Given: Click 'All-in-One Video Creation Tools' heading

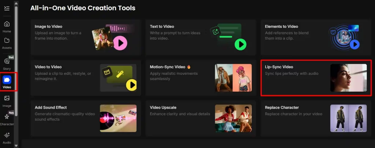Looking at the screenshot, I should pyautogui.click(x=83, y=8).
